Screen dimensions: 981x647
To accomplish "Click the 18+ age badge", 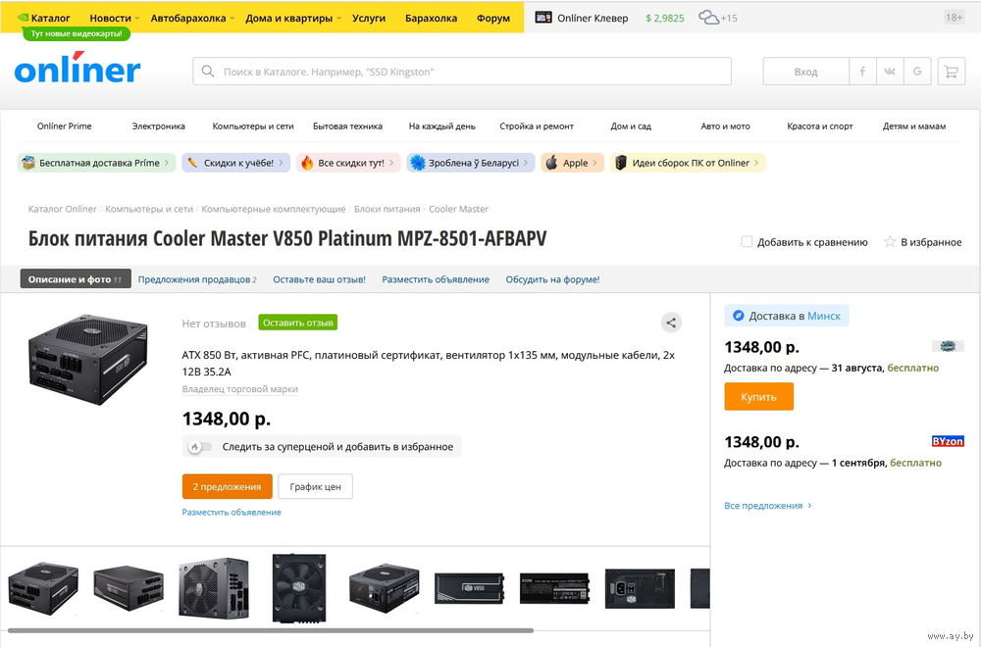I will tap(954, 18).
